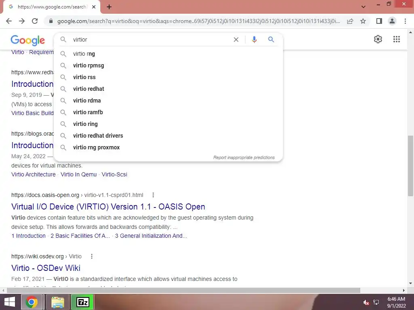
Task: Click the muted volume tray icon
Action: pyautogui.click(x=365, y=302)
